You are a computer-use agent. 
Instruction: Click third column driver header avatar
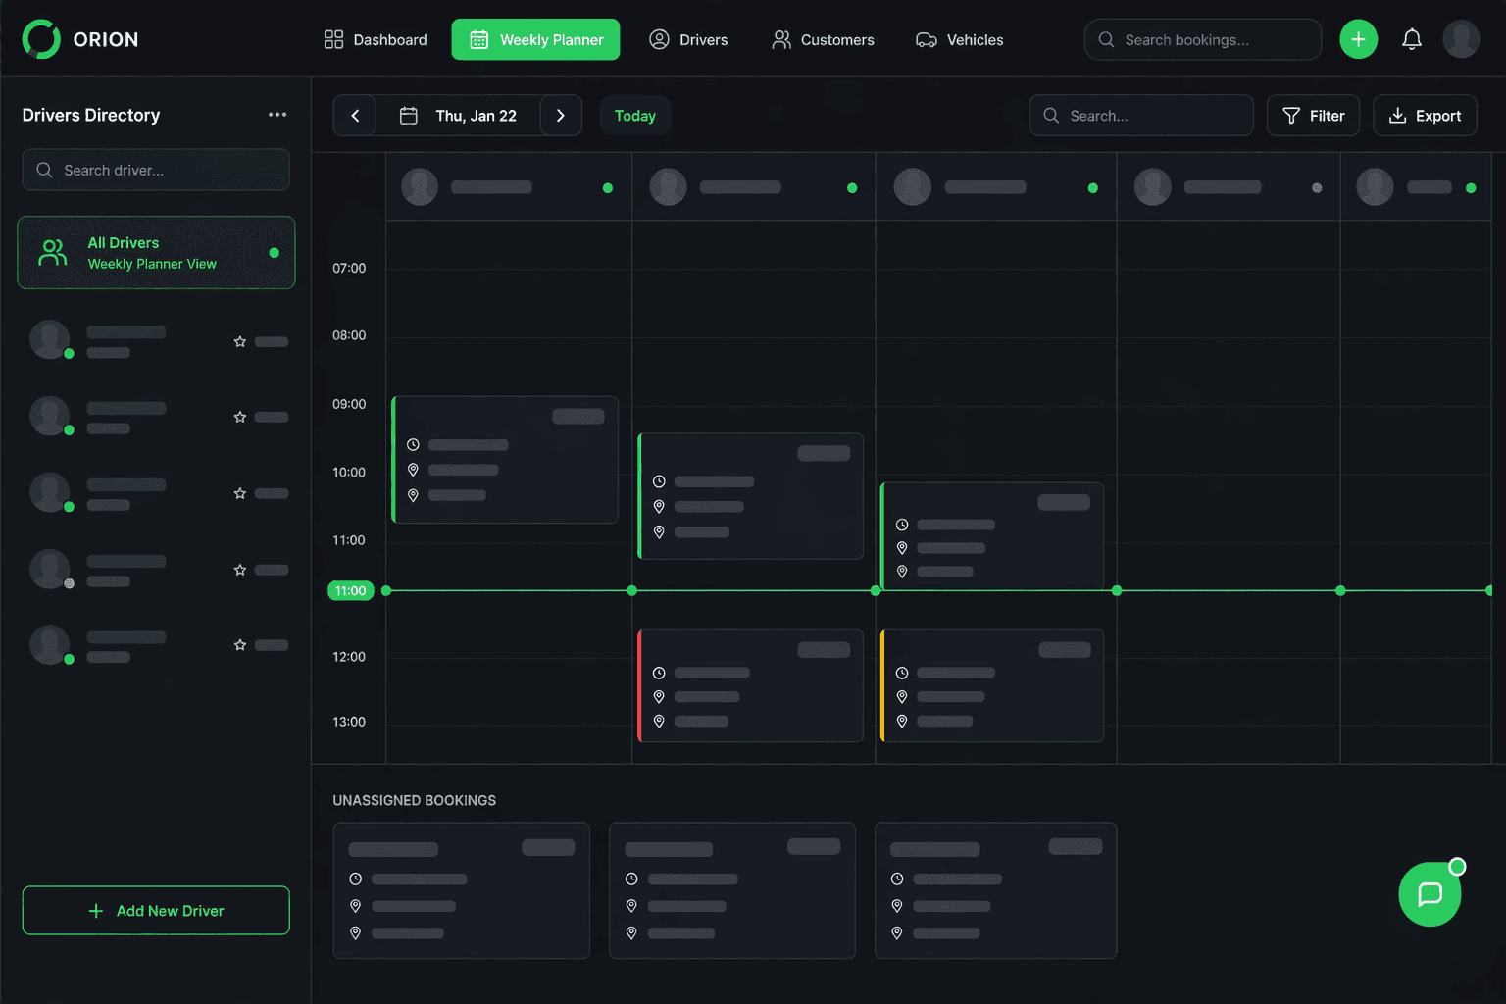[x=913, y=187]
